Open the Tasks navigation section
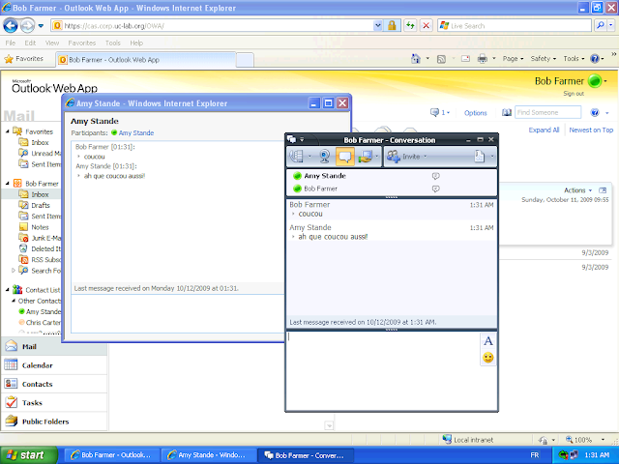 coord(54,403)
